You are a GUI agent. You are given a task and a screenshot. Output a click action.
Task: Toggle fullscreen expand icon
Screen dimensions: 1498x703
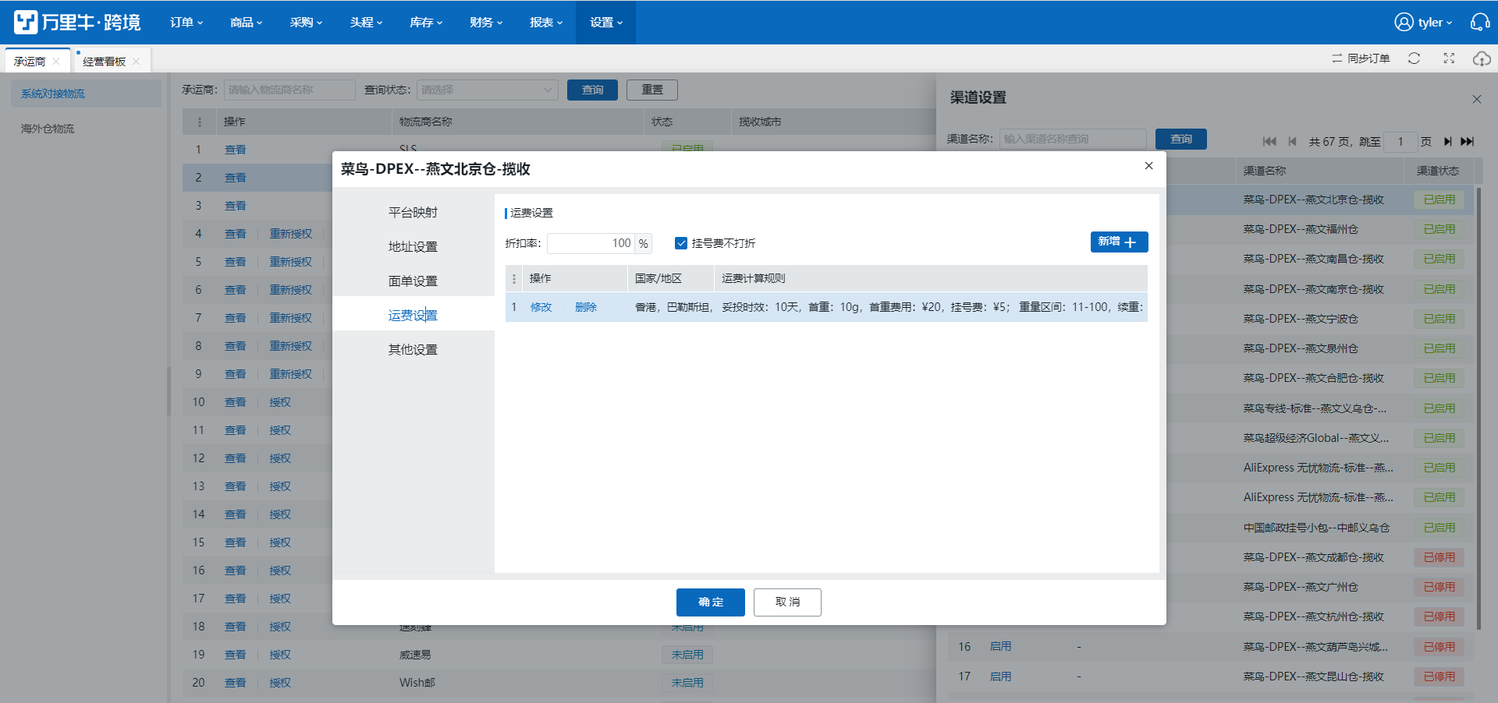[1449, 58]
